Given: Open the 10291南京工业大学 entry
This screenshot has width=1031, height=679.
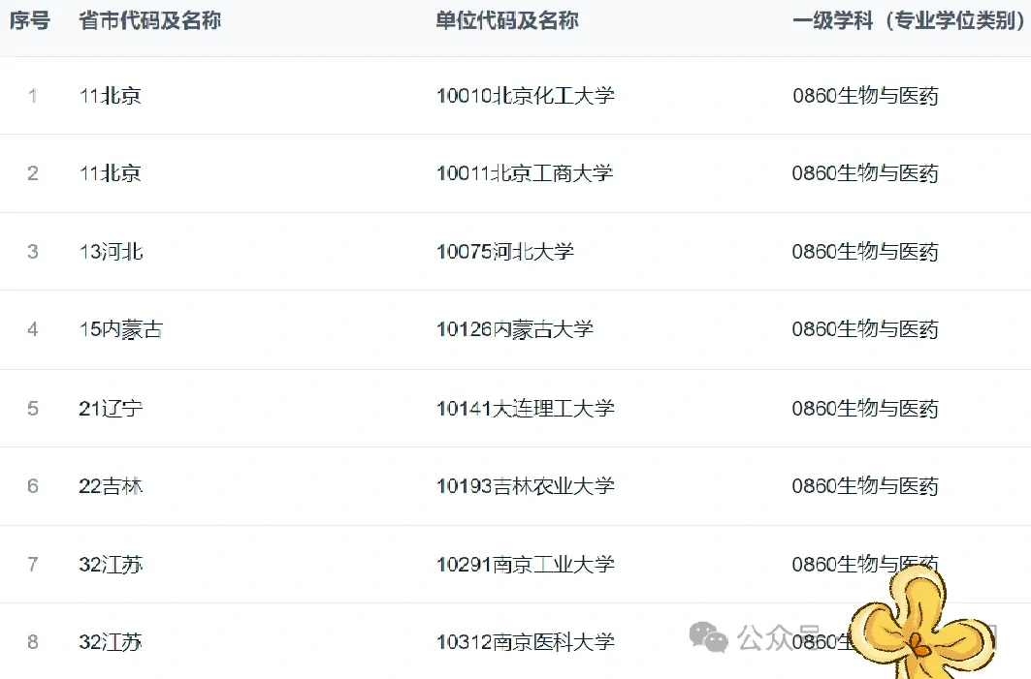Looking at the screenshot, I should [x=526, y=564].
